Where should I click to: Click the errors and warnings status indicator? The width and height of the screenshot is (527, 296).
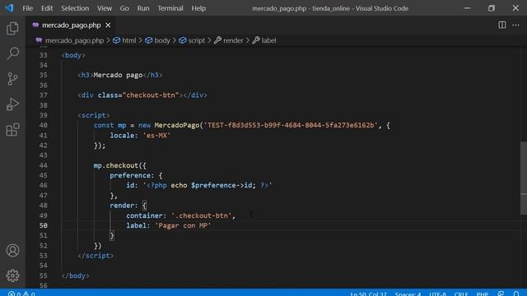point(21,294)
